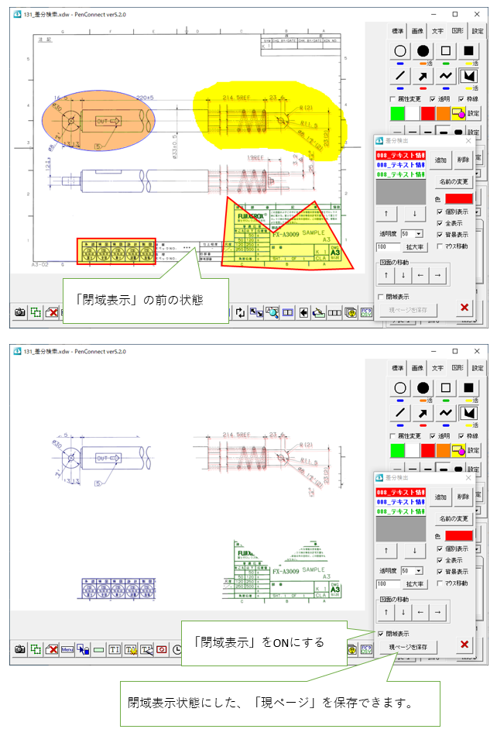
Task: Click the 拡大率 value field showing 100 in upper dialog
Action: tap(387, 246)
